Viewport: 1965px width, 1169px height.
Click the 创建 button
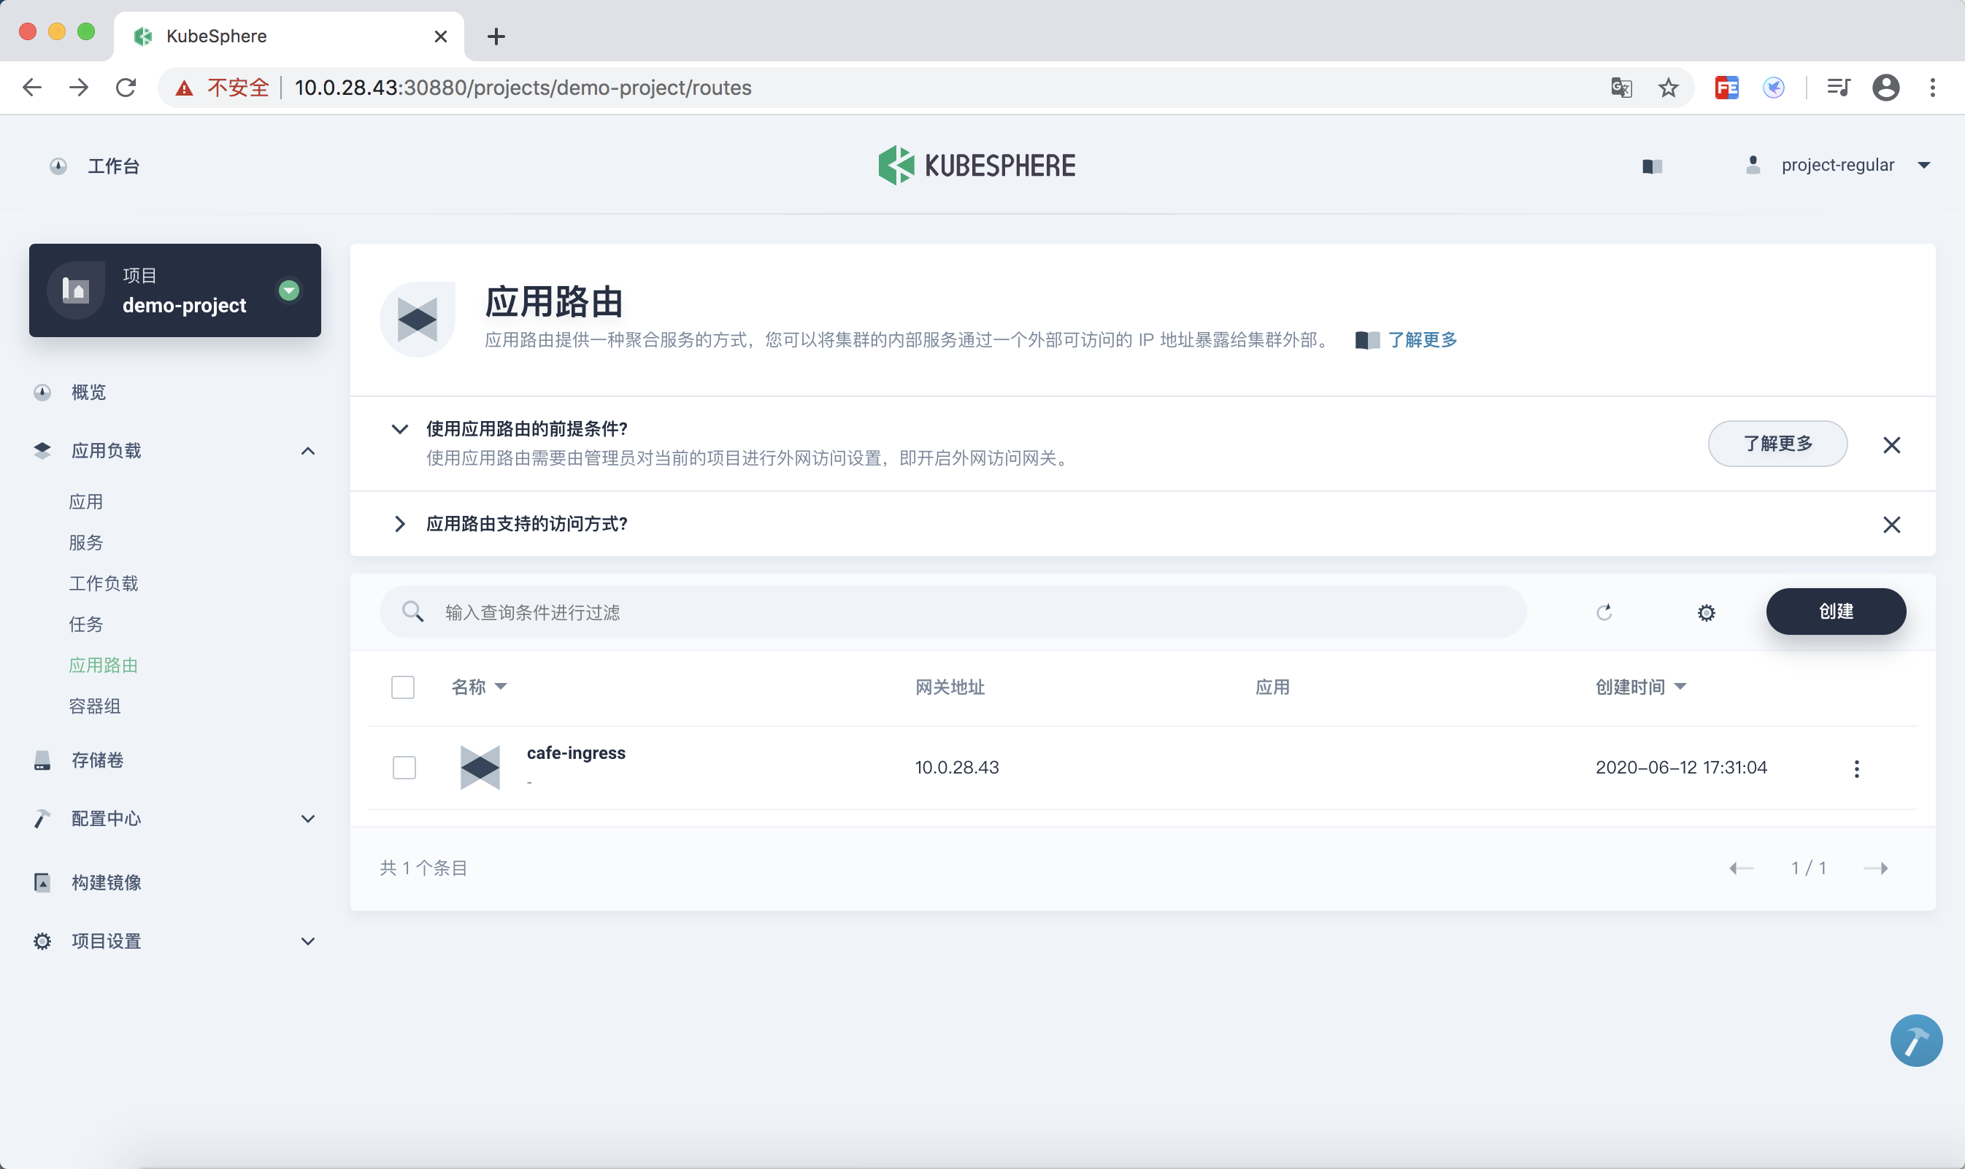(x=1835, y=611)
